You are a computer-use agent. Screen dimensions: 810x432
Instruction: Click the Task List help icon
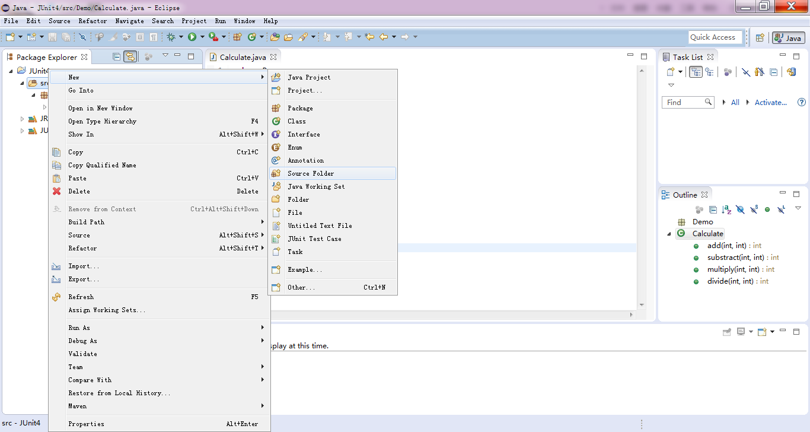[x=802, y=102]
